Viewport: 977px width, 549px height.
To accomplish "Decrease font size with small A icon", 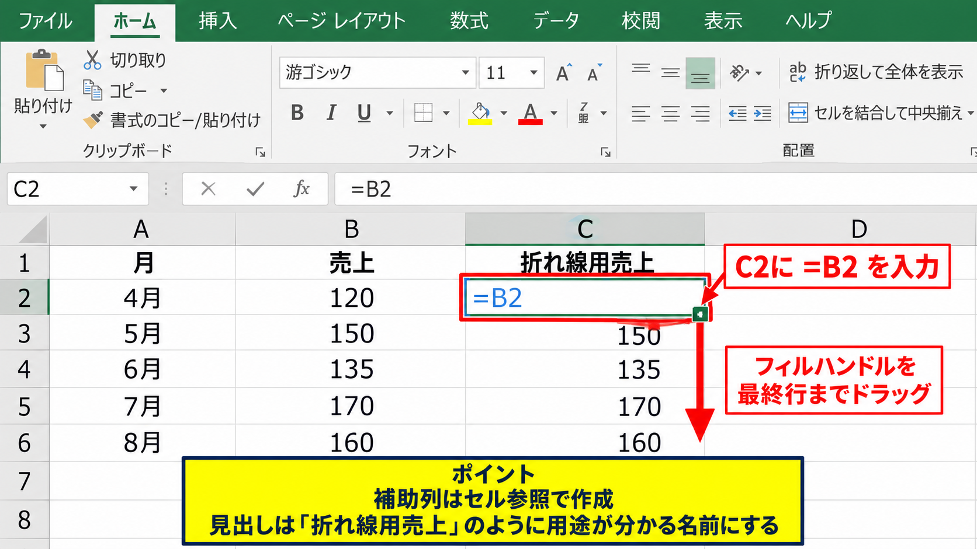I will point(594,72).
